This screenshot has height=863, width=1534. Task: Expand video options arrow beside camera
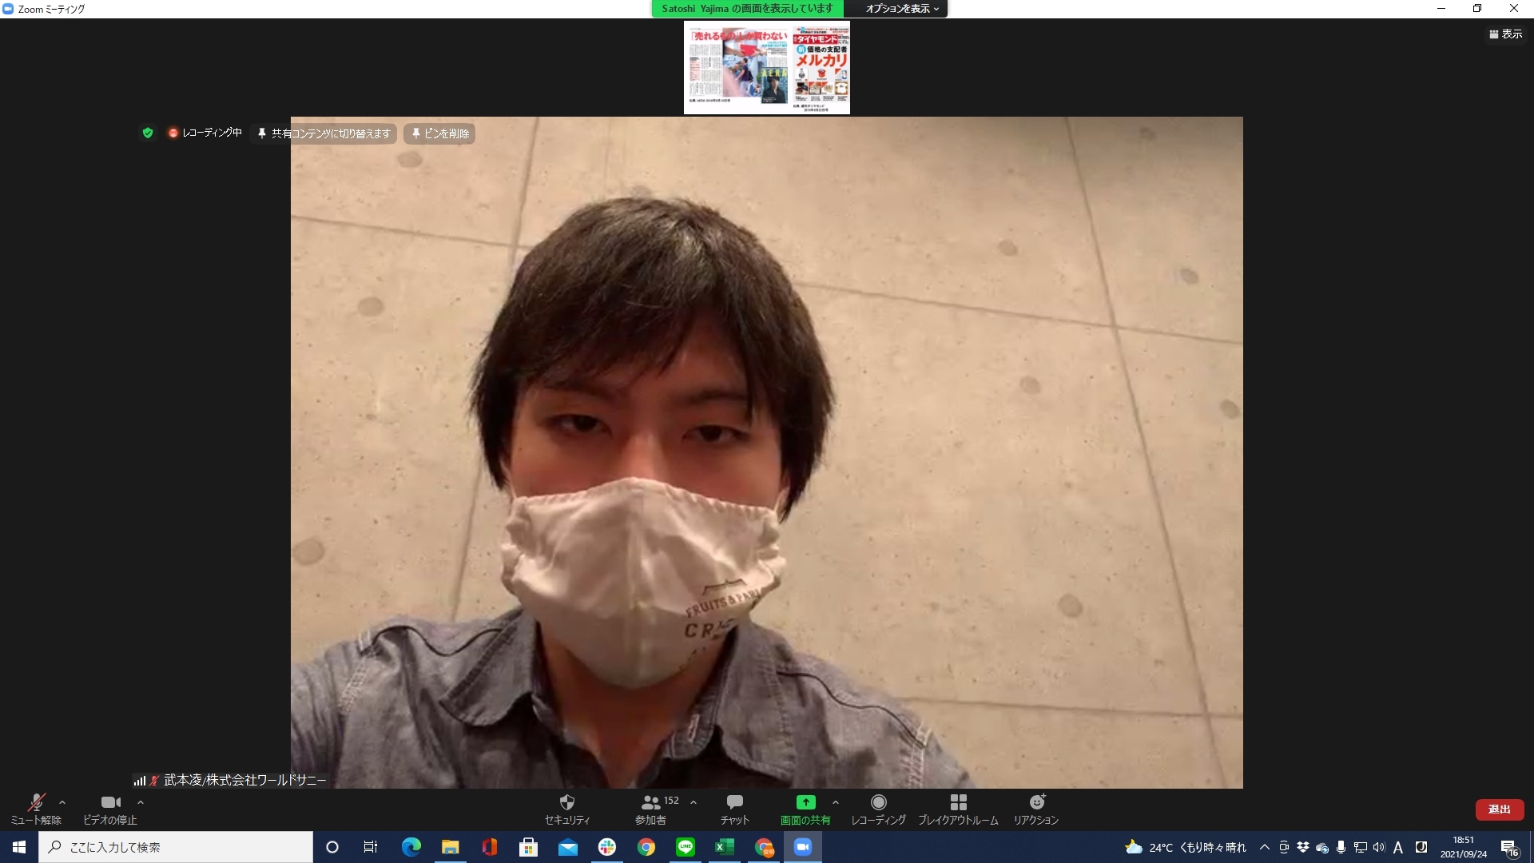coord(141,802)
